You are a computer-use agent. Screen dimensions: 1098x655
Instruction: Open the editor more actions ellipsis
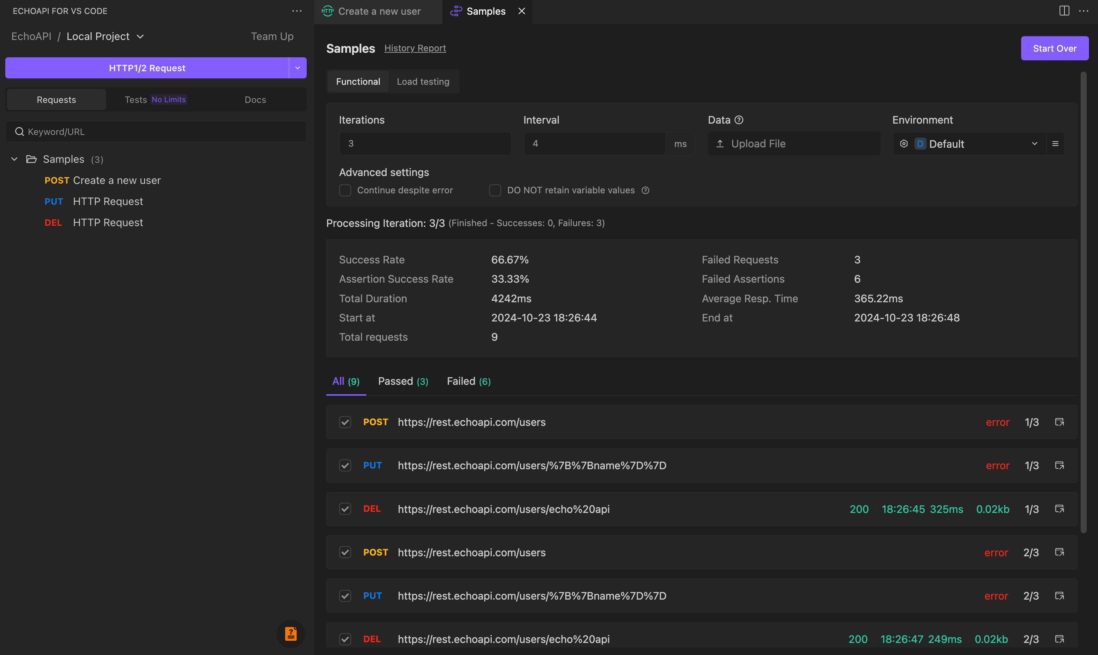pos(1083,11)
